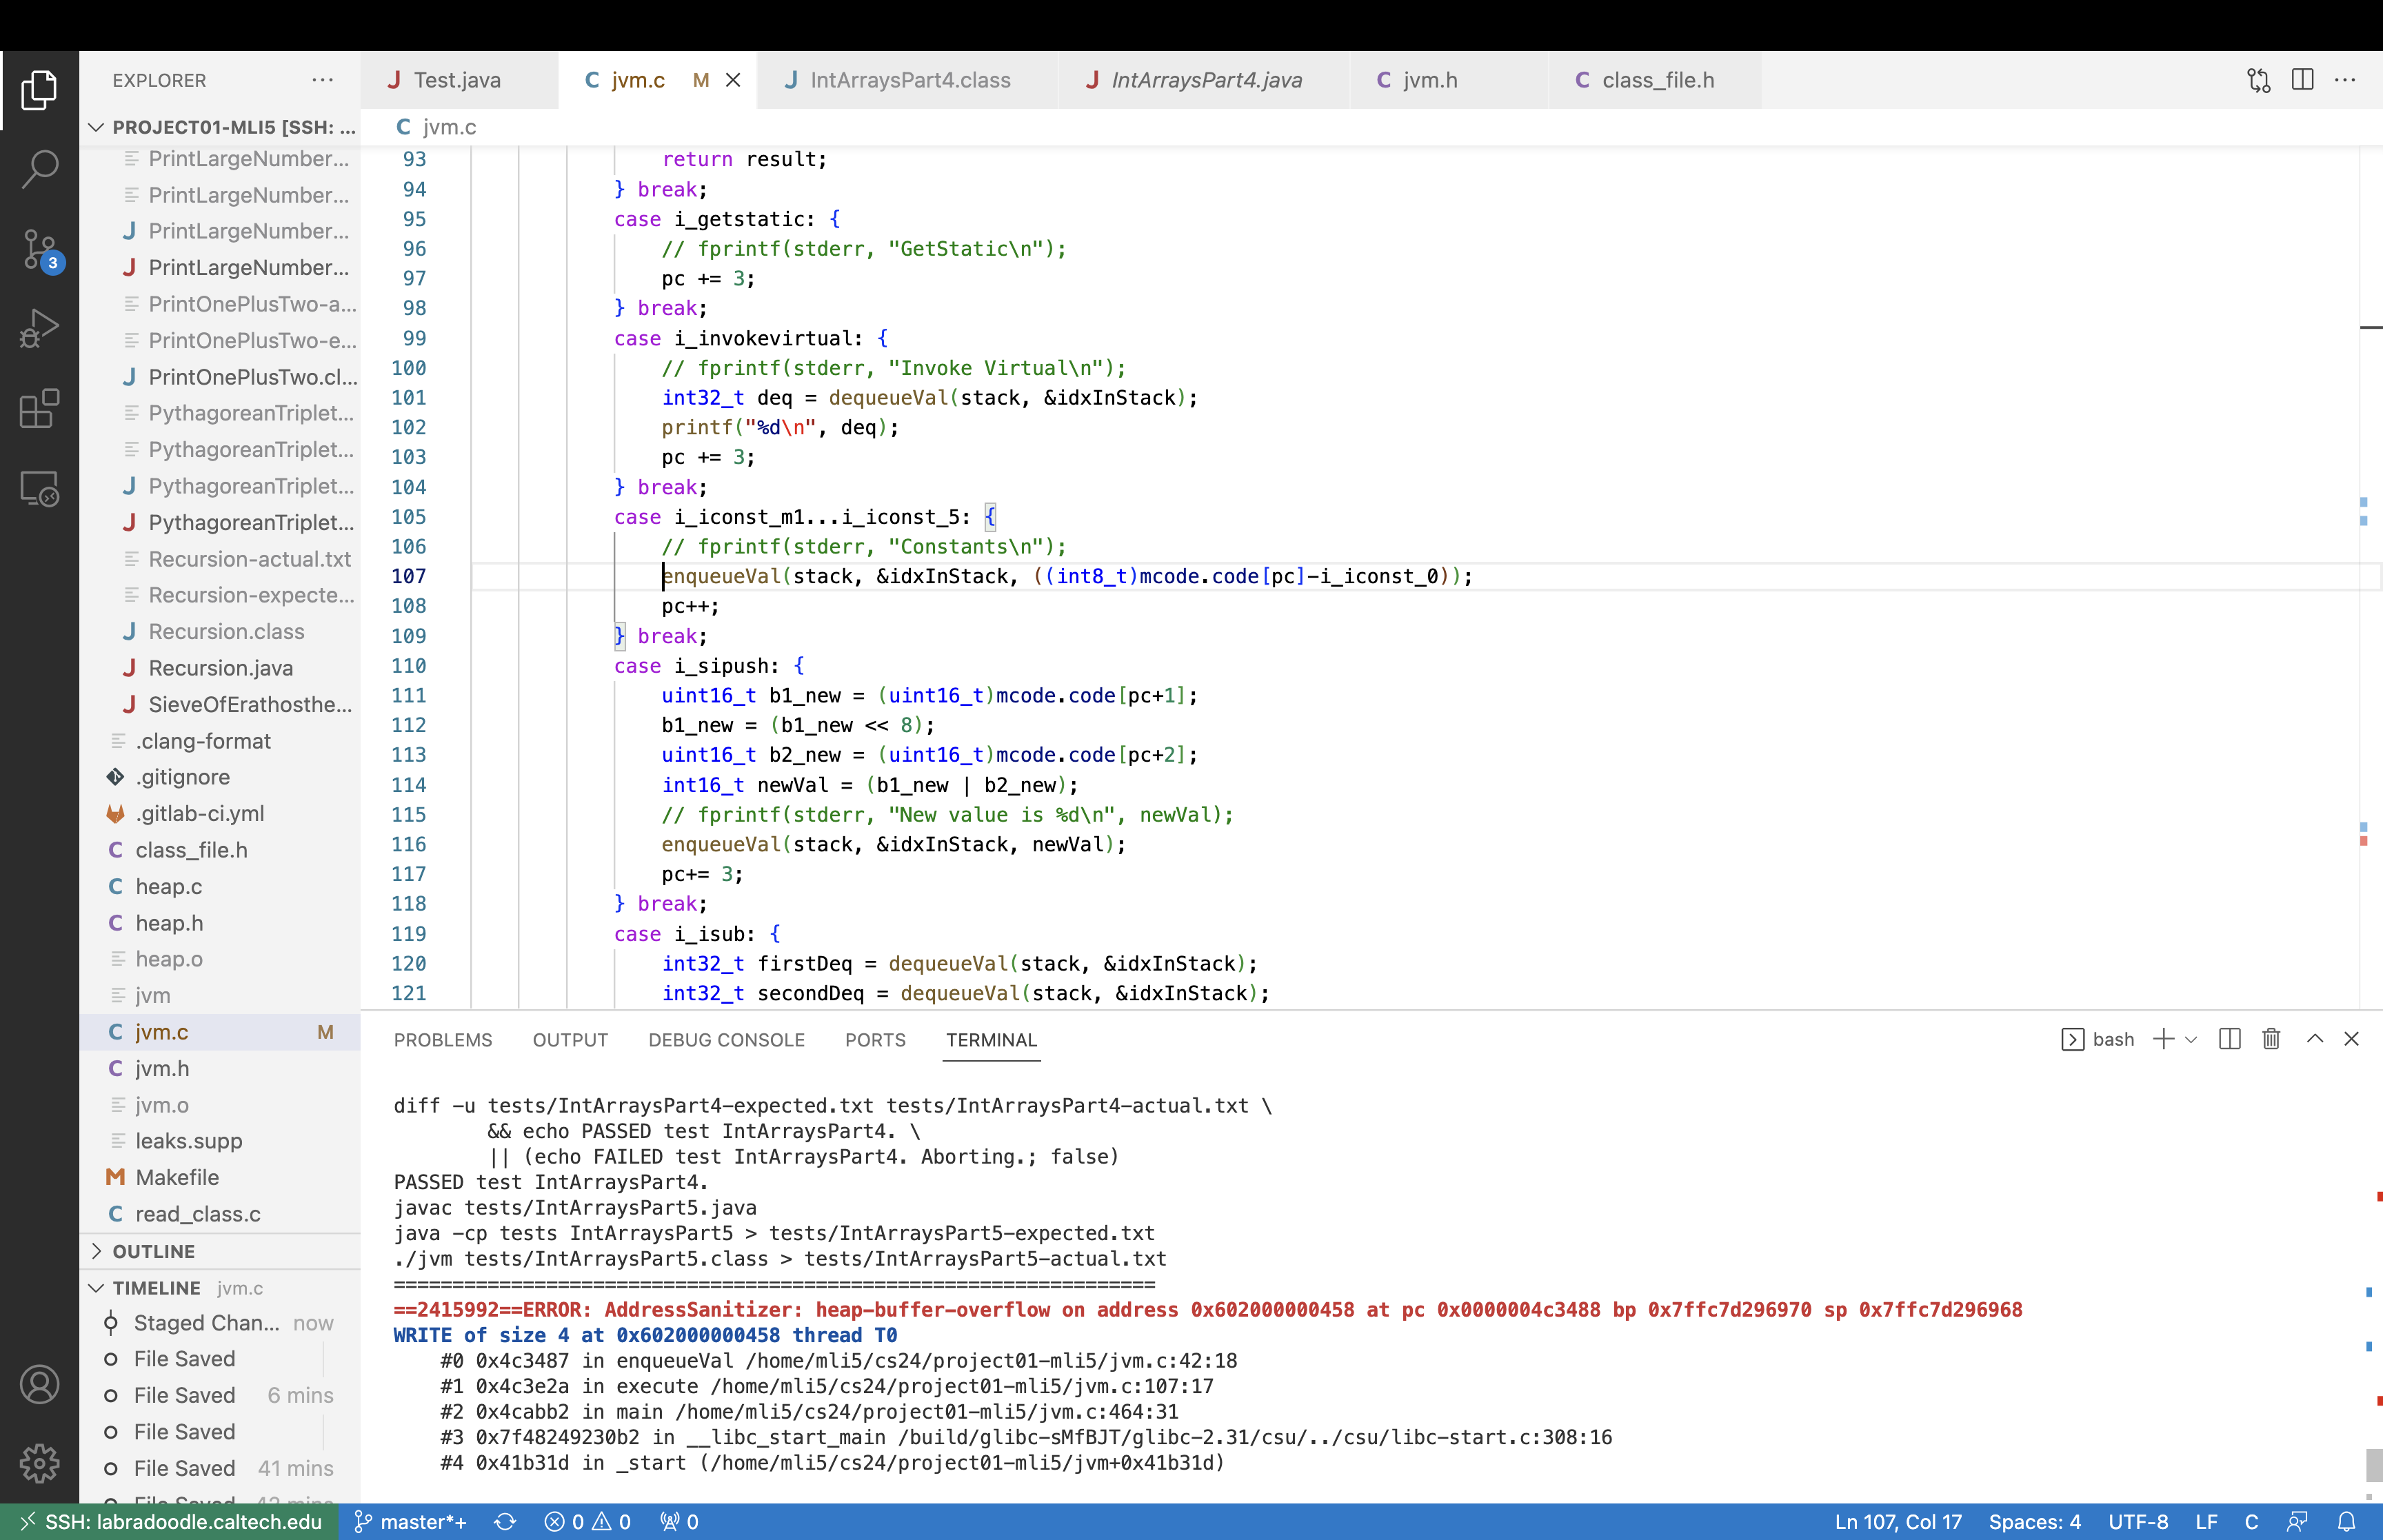Screen dimensions: 2383x1540
Task: Open the Extensions view
Action: click(x=39, y=408)
